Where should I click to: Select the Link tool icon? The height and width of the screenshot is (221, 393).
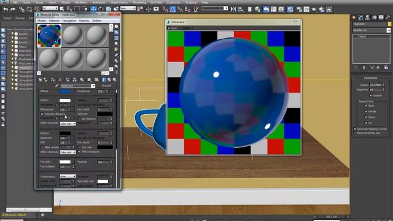coord(22,9)
